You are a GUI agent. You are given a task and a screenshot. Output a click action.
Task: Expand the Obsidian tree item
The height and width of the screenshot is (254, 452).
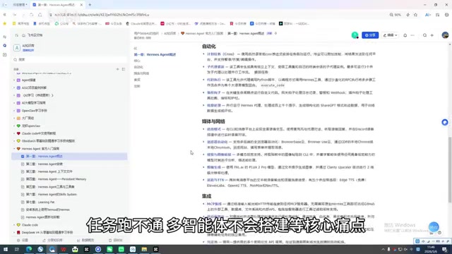coord(14,141)
